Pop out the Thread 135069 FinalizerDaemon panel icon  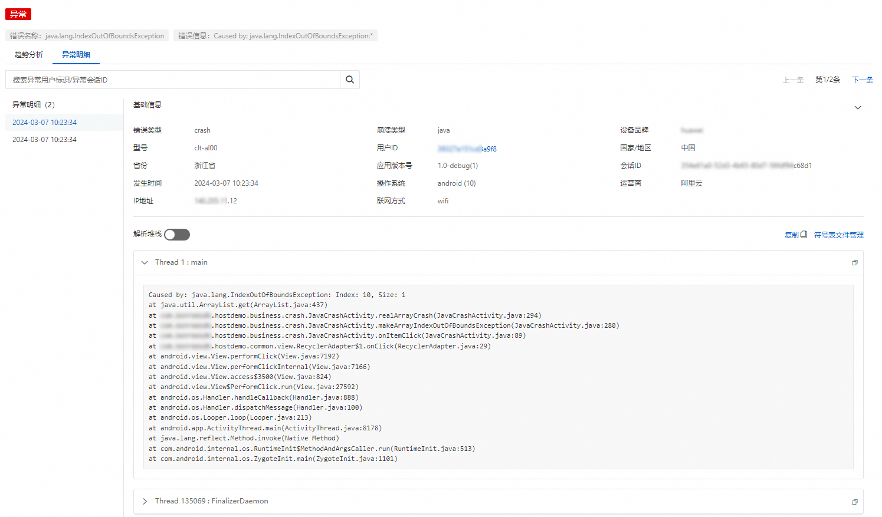click(x=854, y=502)
